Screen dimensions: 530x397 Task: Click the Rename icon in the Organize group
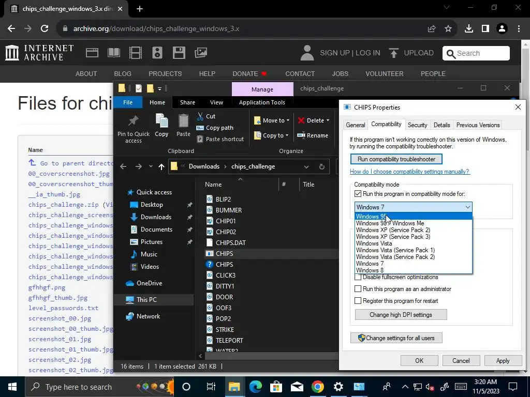click(x=301, y=135)
